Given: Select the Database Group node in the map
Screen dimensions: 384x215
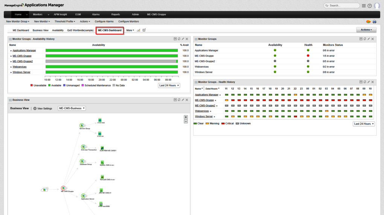Looking at the screenshot, I should tap(82, 161).
